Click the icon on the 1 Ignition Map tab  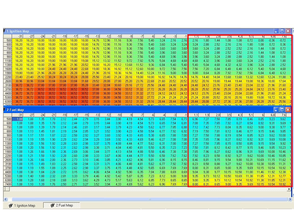[x=11, y=205]
